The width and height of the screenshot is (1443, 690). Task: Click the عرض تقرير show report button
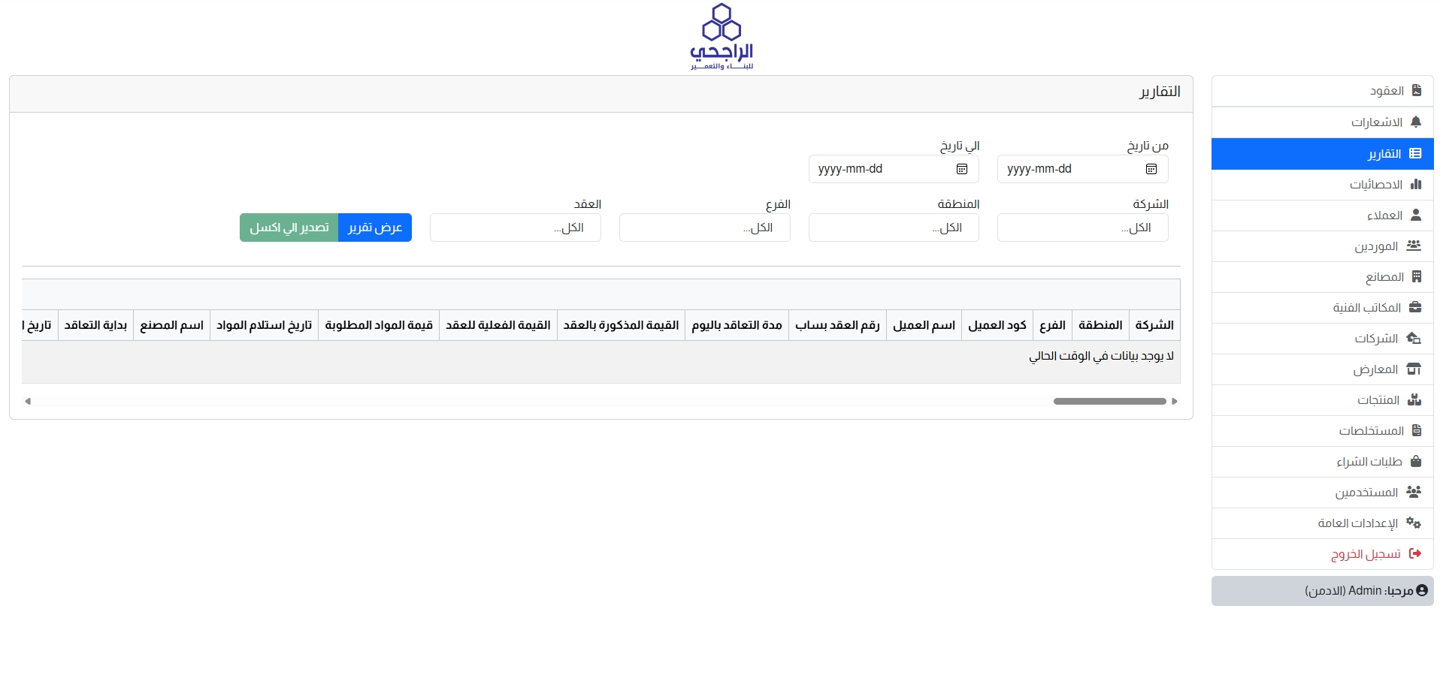[x=375, y=227]
